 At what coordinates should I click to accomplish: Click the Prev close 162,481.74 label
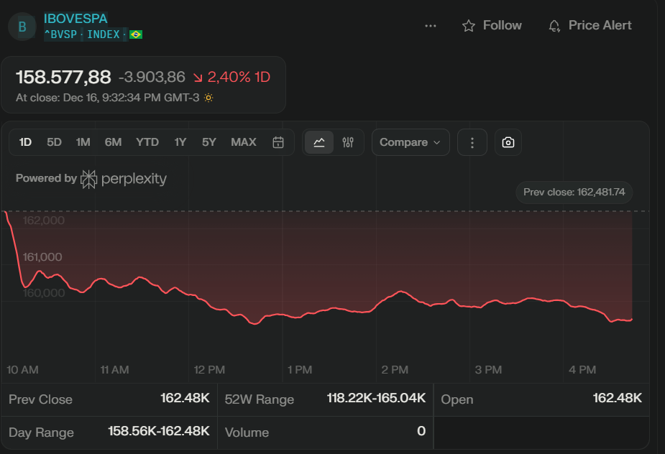point(574,192)
